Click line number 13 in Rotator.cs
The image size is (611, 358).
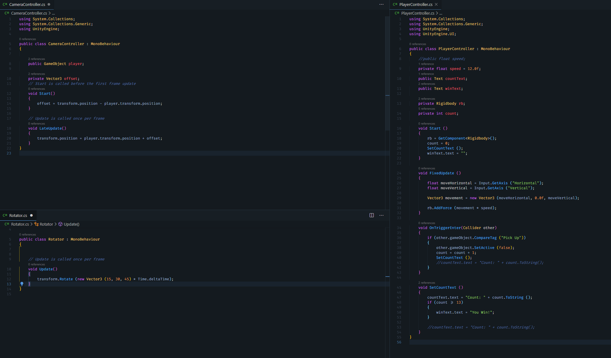coord(9,284)
